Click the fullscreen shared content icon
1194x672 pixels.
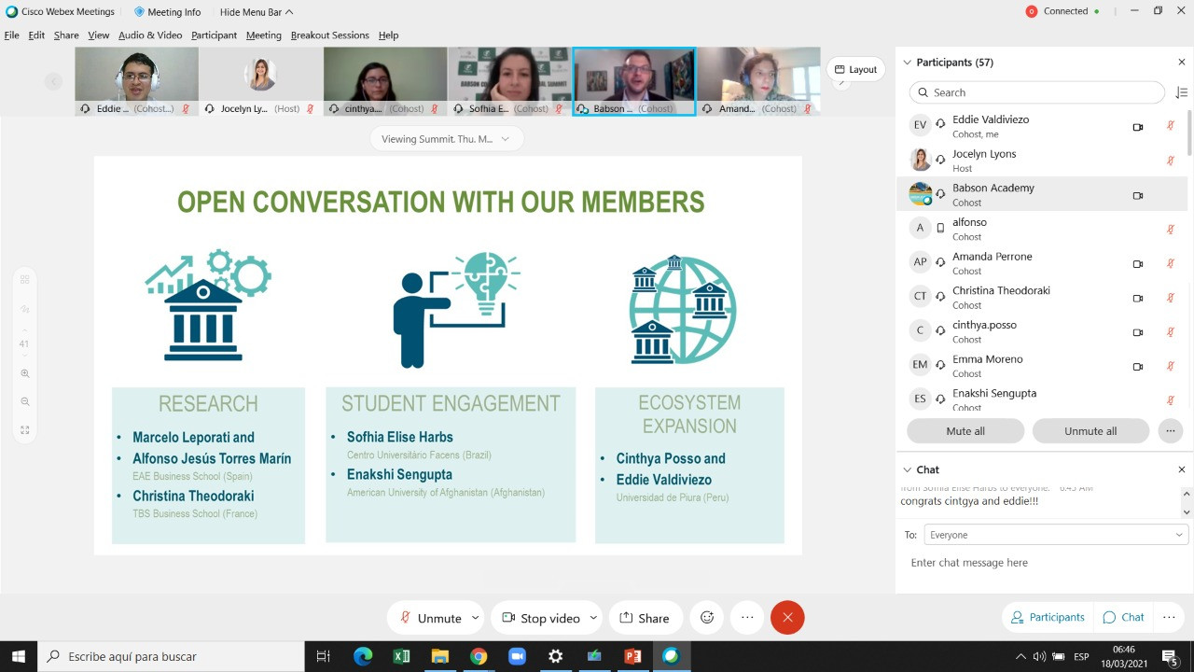[25, 430]
